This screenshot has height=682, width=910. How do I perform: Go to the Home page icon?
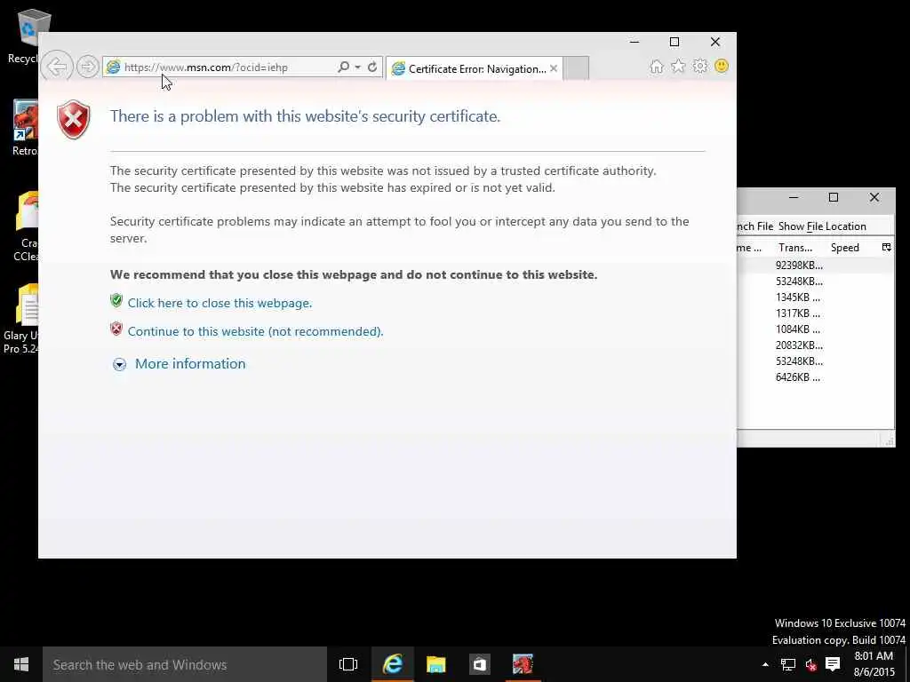(657, 66)
